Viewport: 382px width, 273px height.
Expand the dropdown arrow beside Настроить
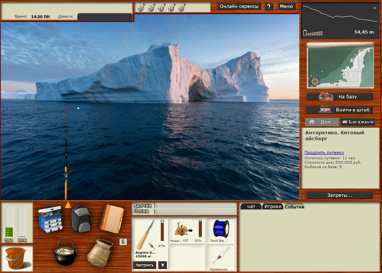tap(162, 265)
